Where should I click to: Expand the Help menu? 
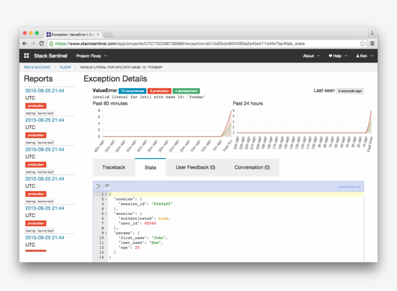pyautogui.click(x=338, y=56)
